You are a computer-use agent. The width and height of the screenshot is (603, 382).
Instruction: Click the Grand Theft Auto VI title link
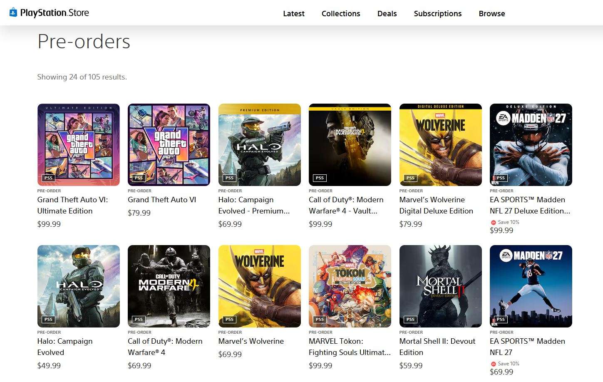tap(162, 200)
